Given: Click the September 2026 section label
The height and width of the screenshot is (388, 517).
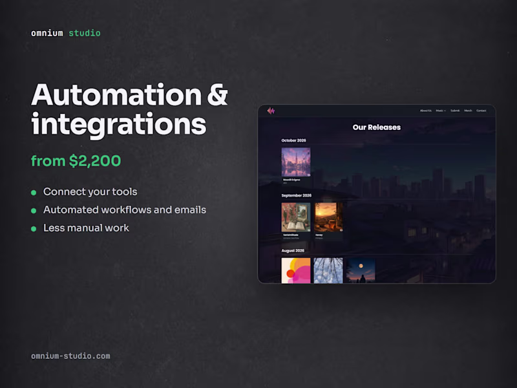Looking at the screenshot, I should (296, 195).
